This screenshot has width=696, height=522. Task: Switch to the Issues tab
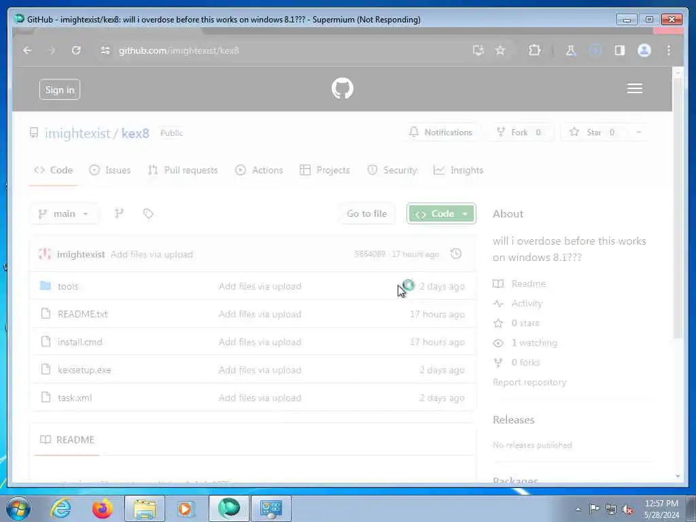(x=109, y=170)
